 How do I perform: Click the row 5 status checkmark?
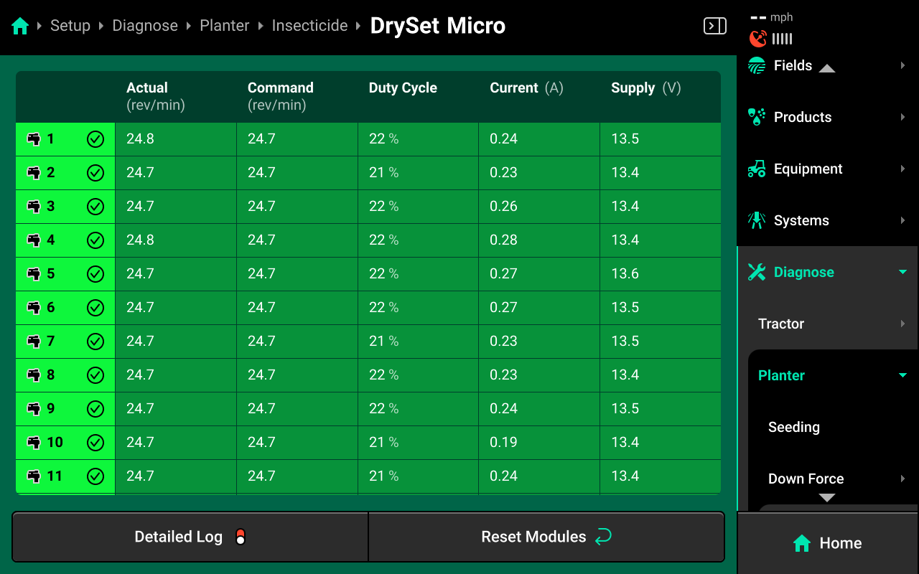(x=95, y=274)
